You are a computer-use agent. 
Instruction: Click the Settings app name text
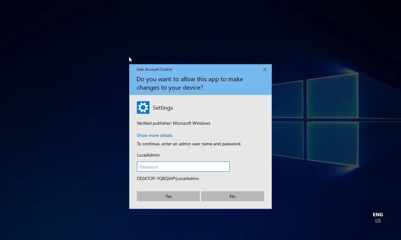coord(163,108)
